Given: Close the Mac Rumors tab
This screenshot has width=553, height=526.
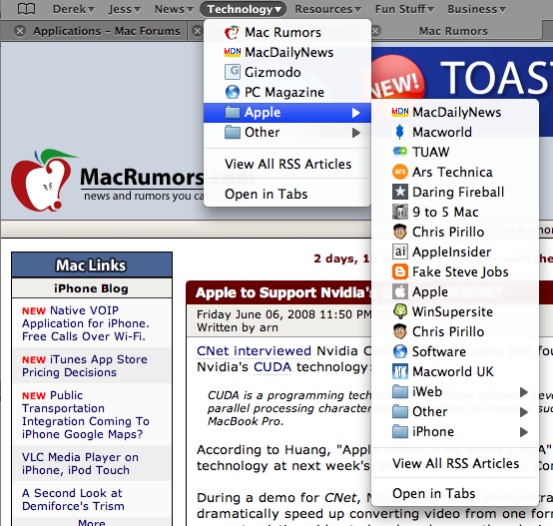Looking at the screenshot, I should (376, 31).
